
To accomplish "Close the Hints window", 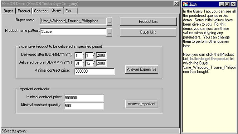I will (233, 4).
